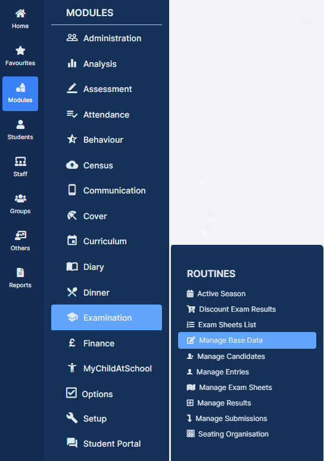Open the Attendance module

[x=107, y=115]
